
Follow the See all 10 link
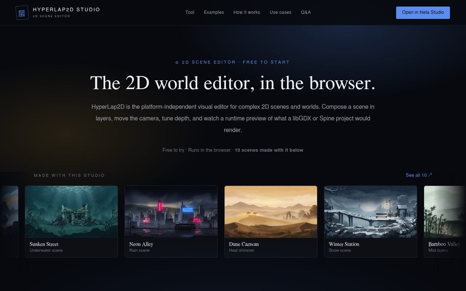(x=419, y=175)
